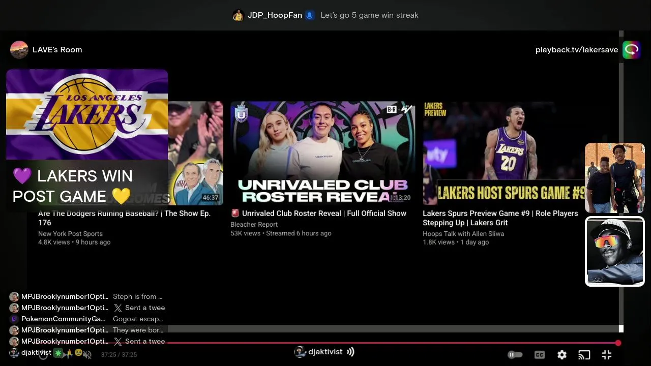Screen dimensions: 651x366
Task: Click the webcam tile with rainbow sunglasses
Action: 615,252
